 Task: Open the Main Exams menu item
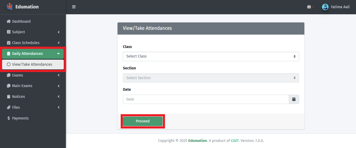tap(22, 86)
